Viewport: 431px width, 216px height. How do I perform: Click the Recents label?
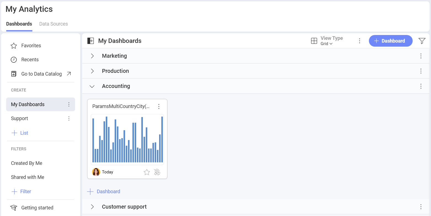coord(30,60)
